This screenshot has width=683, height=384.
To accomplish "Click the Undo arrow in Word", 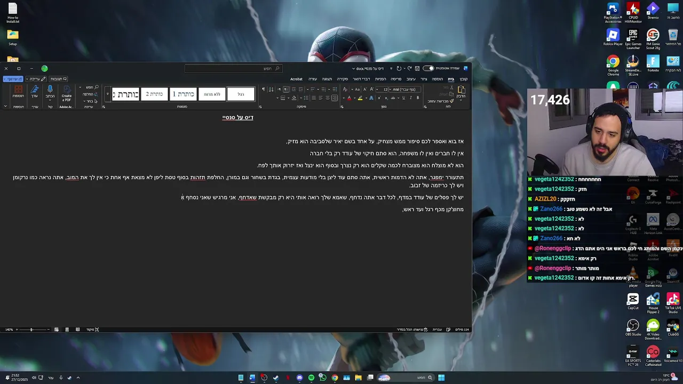I will click(x=410, y=68).
